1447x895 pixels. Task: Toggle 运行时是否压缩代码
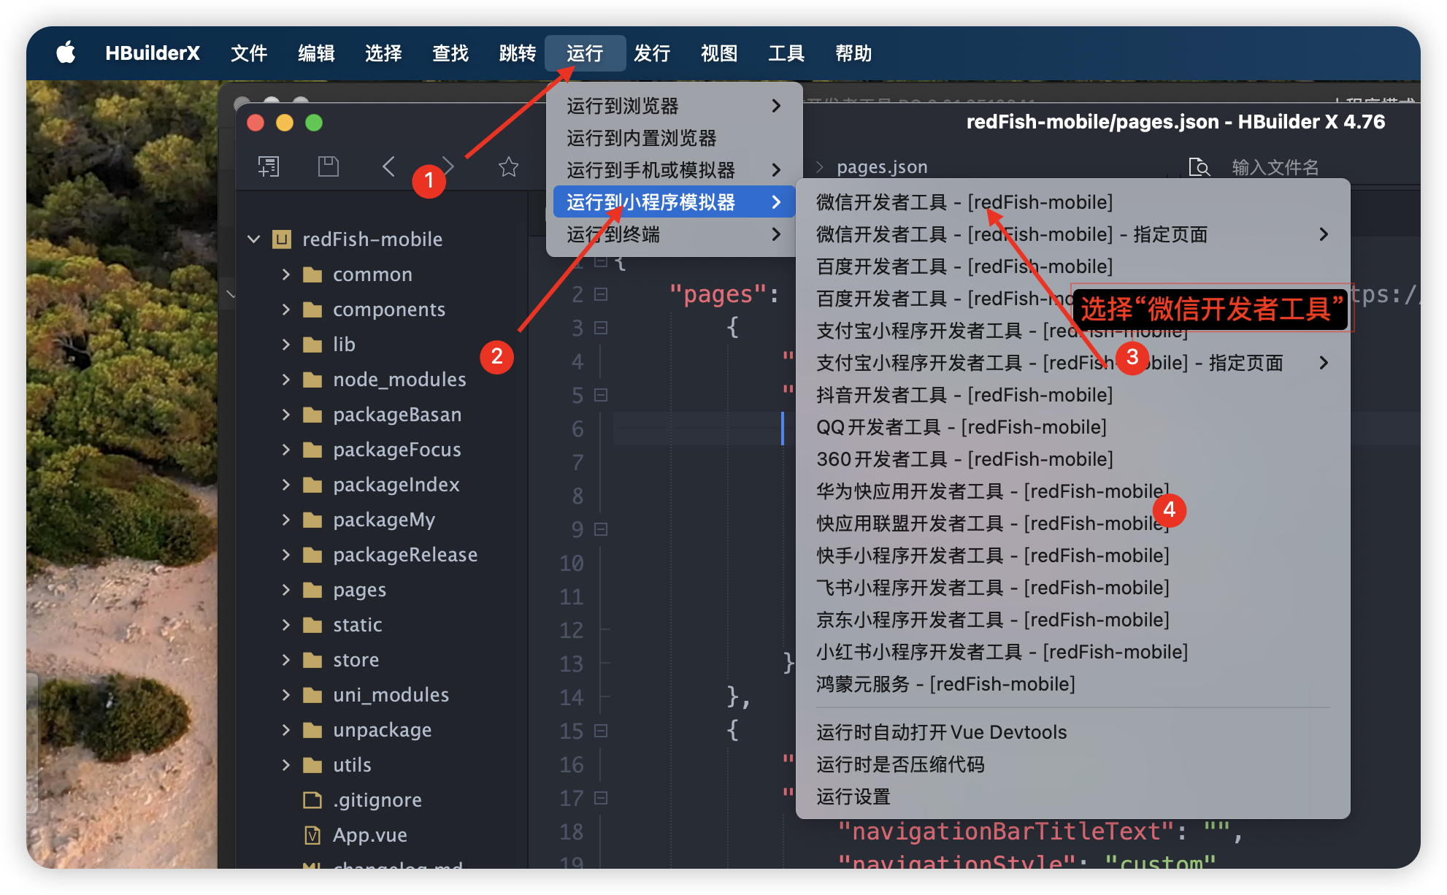[899, 764]
